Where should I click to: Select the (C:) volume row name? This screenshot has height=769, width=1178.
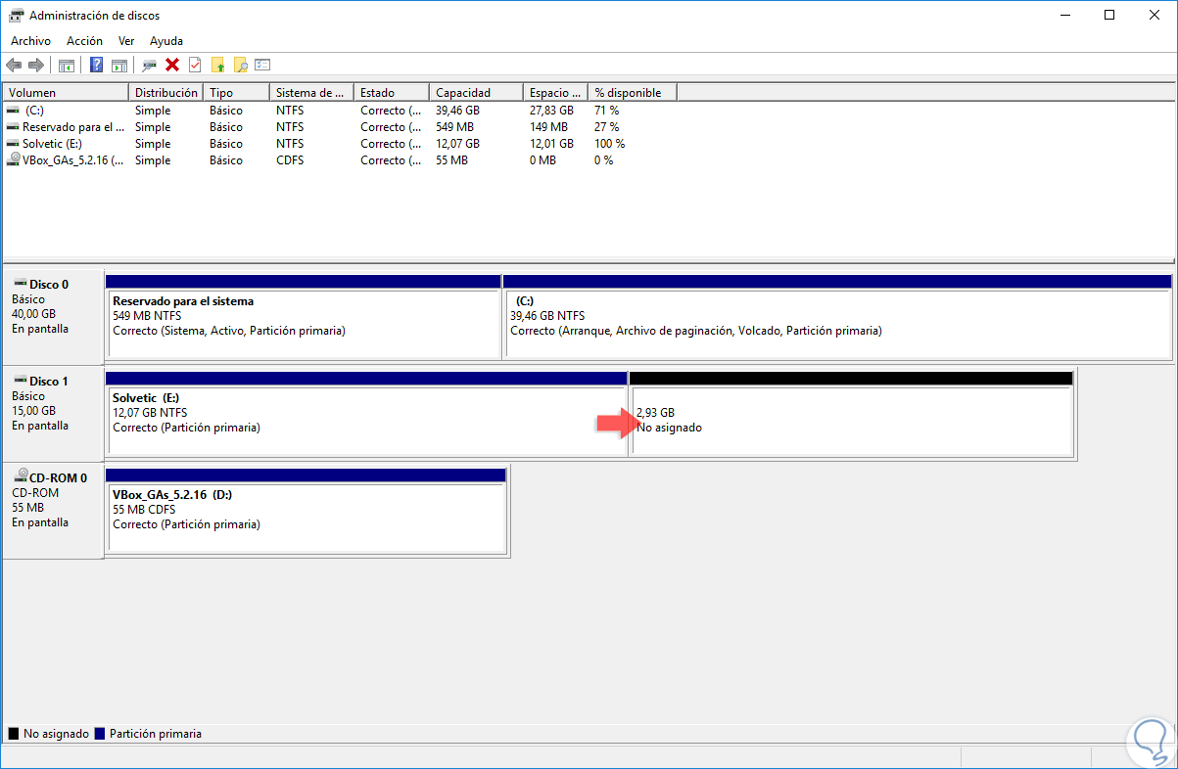(34, 111)
